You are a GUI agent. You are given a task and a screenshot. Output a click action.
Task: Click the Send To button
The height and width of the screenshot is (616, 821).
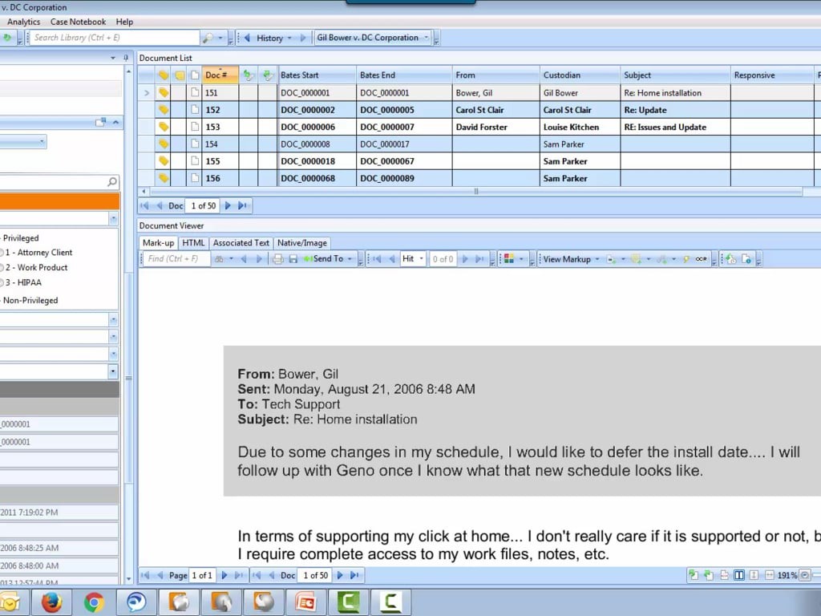point(328,259)
